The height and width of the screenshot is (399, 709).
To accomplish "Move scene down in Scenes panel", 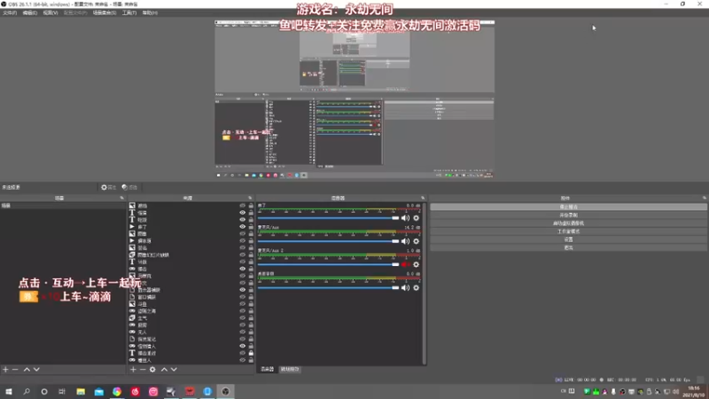I will coord(36,370).
